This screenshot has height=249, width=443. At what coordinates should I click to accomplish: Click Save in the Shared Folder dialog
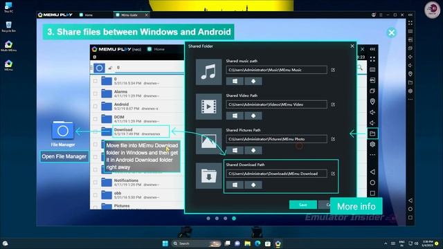coord(303,205)
